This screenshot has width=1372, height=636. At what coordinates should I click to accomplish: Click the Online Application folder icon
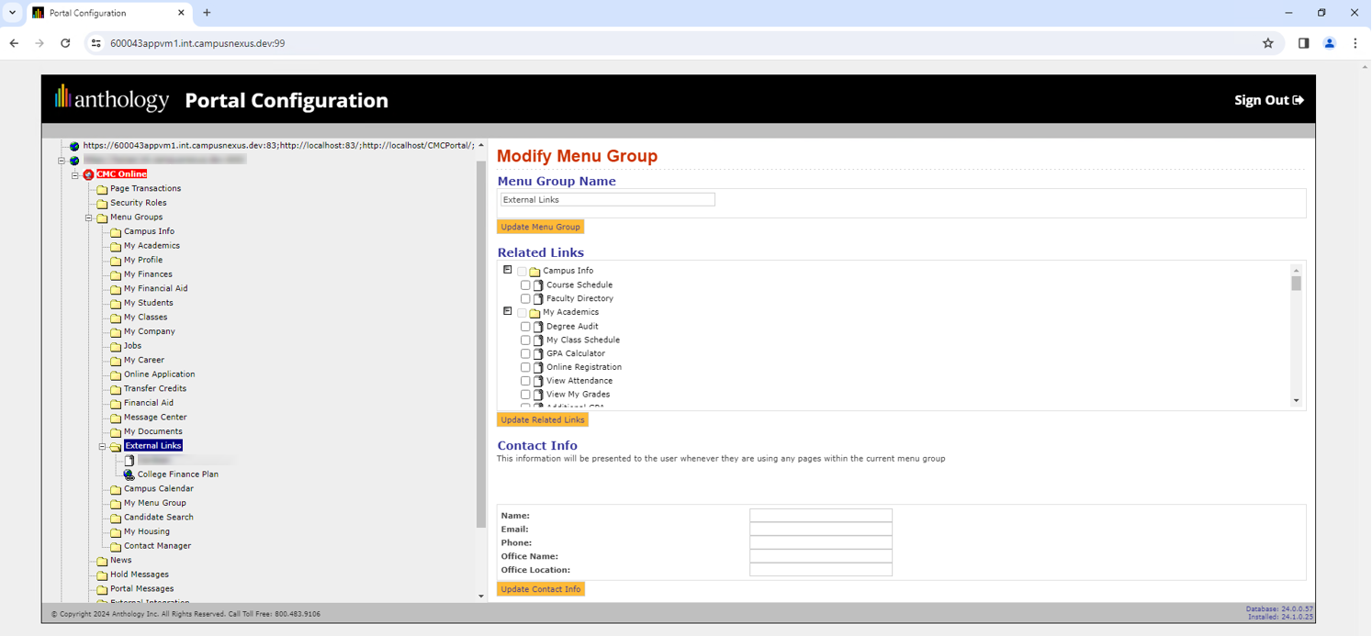(116, 374)
